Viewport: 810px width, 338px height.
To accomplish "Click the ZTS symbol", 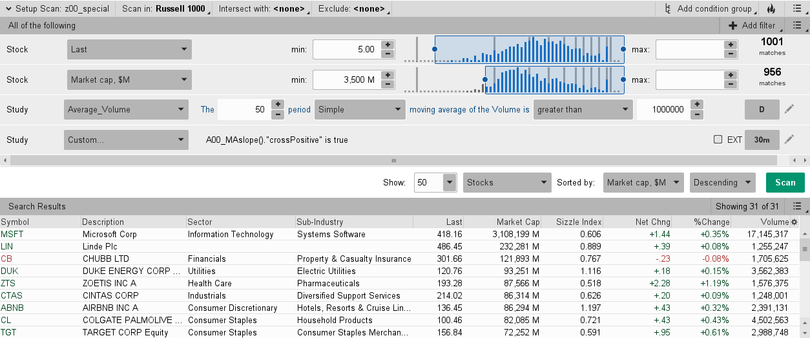I will tap(8, 284).
